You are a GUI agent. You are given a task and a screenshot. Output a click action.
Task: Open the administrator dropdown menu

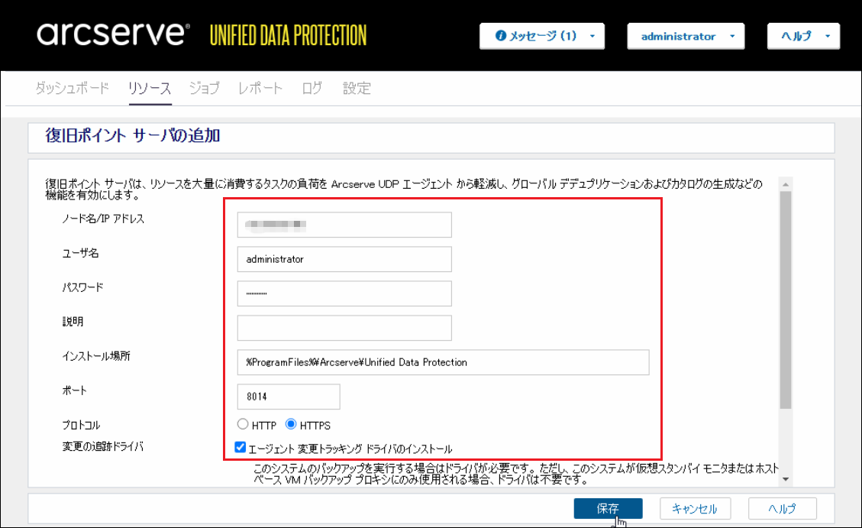[x=686, y=37]
